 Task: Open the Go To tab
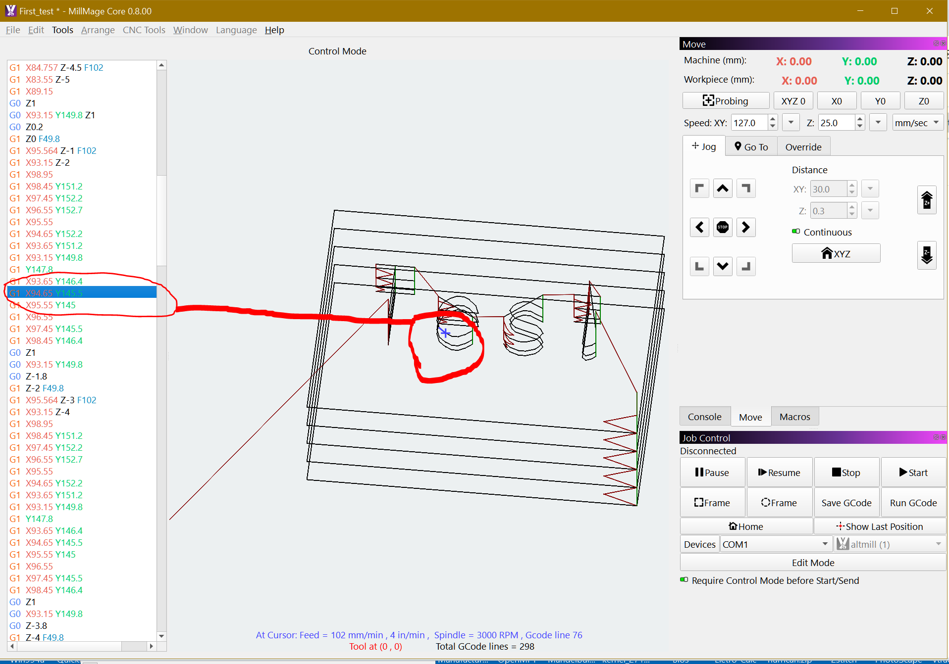tap(751, 147)
